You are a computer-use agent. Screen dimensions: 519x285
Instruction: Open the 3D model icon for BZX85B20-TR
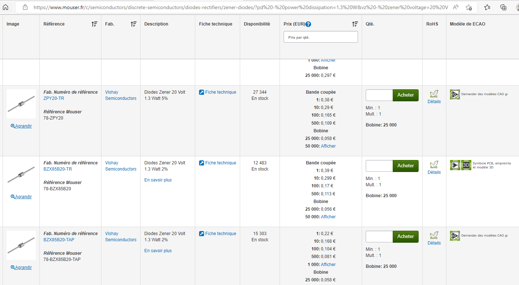click(466, 165)
